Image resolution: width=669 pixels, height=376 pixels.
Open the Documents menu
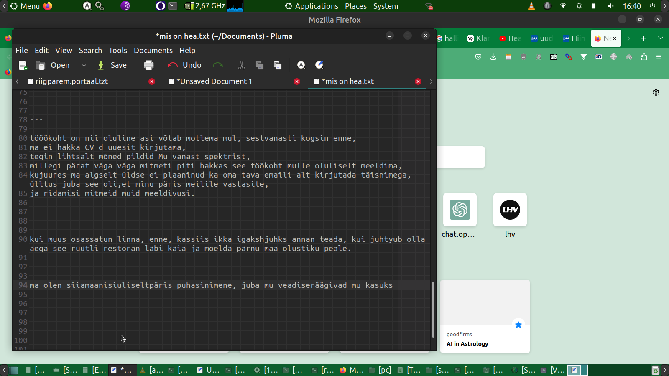153,50
